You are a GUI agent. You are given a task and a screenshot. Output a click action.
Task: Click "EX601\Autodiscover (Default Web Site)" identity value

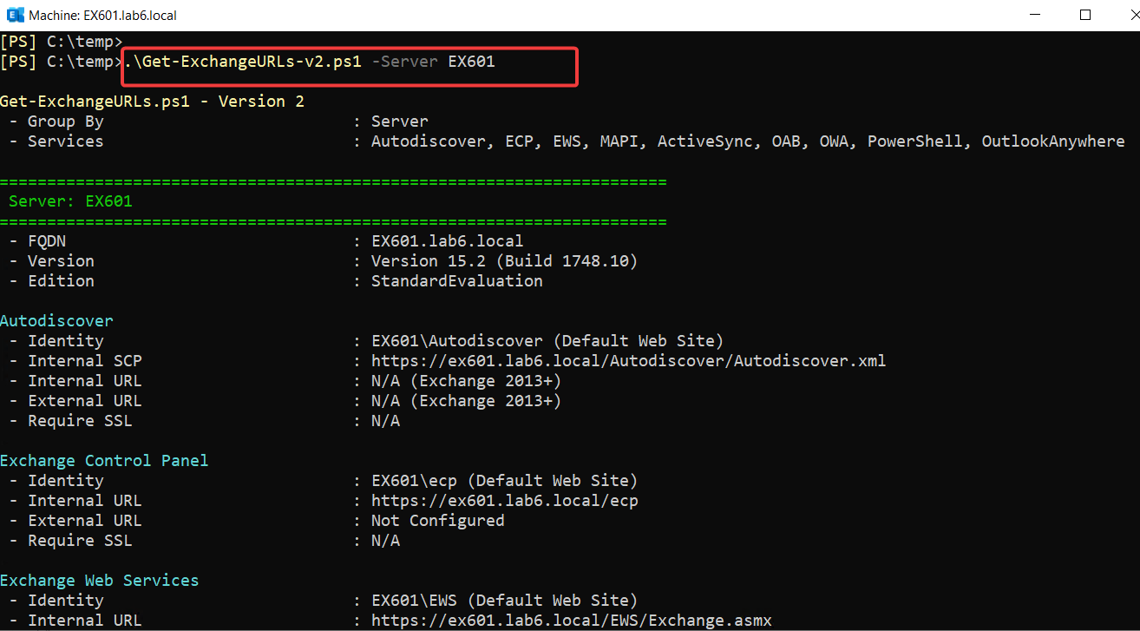click(547, 341)
